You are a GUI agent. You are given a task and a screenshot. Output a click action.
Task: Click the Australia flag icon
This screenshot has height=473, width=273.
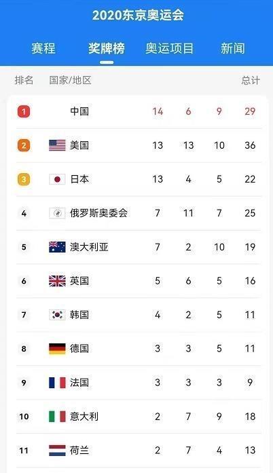click(57, 247)
